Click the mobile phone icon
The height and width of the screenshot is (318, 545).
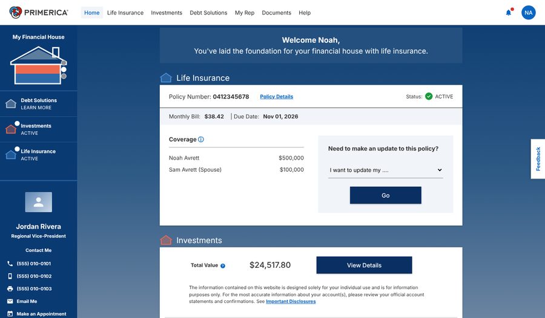pos(10,276)
